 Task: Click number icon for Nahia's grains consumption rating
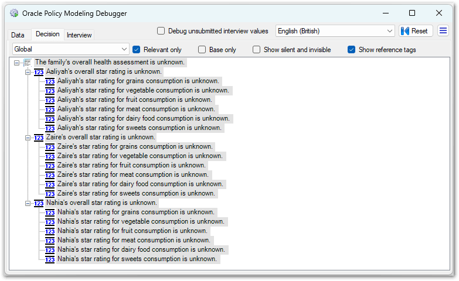coord(50,213)
